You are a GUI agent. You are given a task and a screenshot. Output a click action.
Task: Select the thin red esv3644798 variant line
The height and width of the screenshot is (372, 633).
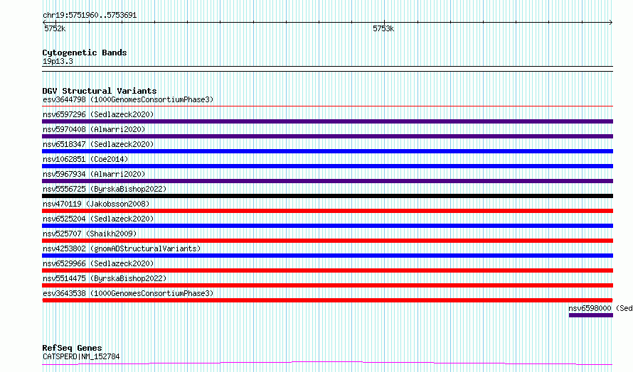327,106
